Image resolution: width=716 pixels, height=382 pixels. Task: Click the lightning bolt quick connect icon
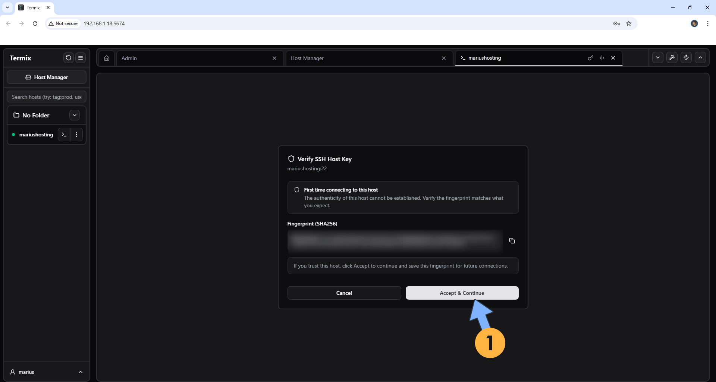point(686,57)
